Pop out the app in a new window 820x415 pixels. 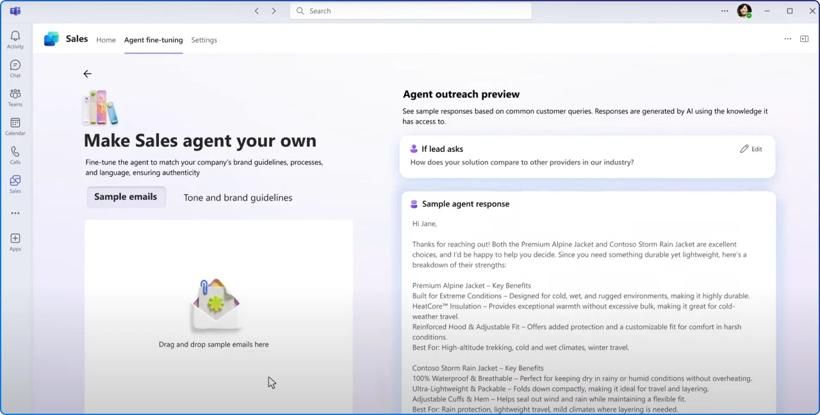(805, 39)
